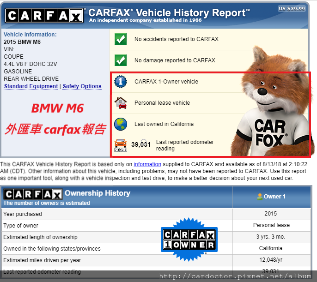Click the 'Last owned in California' text

164,124
